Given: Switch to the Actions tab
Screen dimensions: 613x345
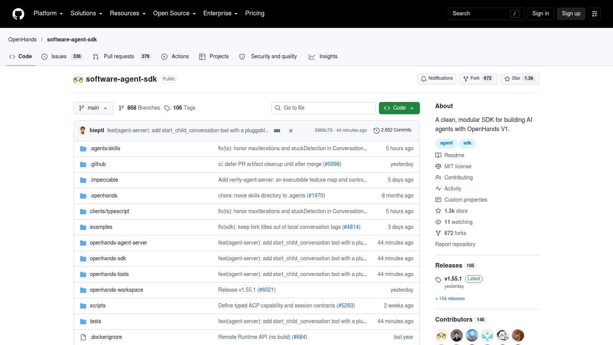Looking at the screenshot, I should (x=175, y=56).
